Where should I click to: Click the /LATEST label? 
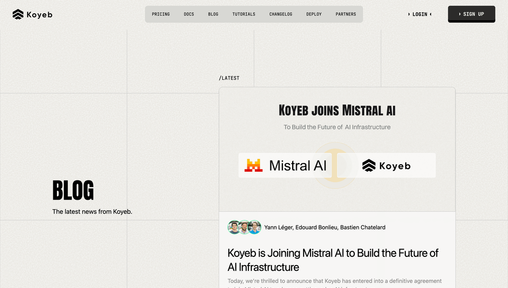[229, 78]
